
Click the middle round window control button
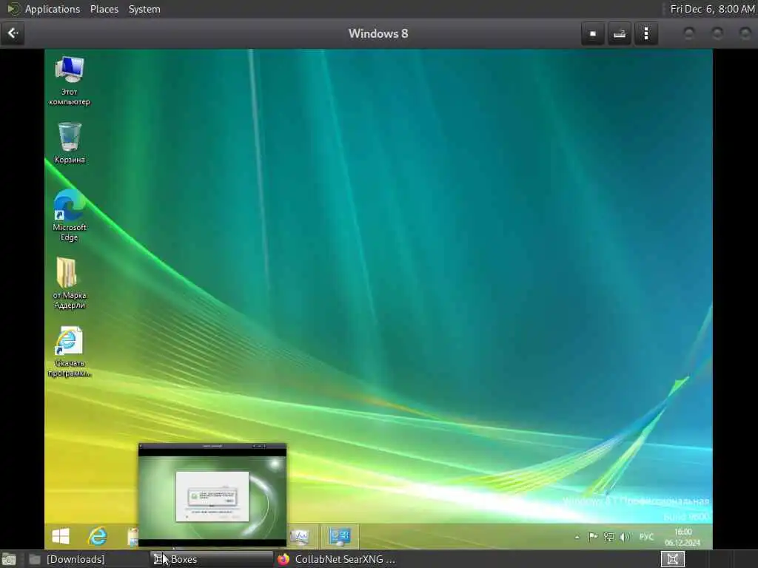(x=717, y=33)
